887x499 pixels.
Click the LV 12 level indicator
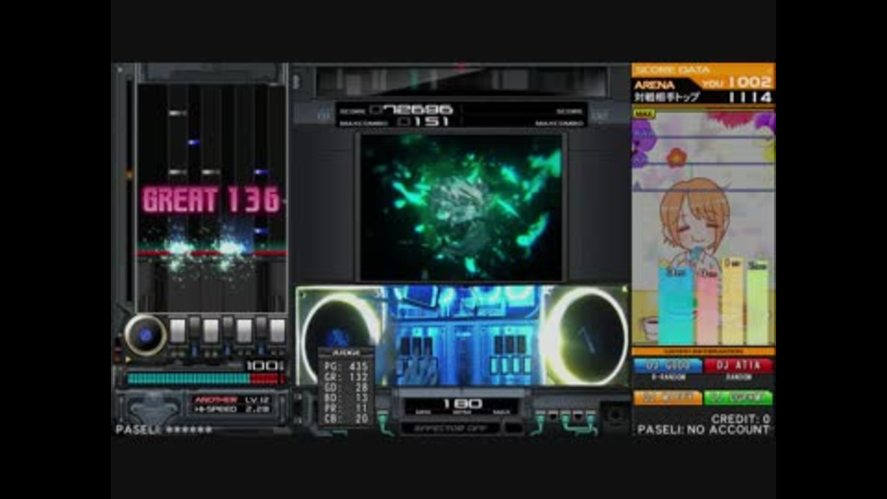coord(256,399)
